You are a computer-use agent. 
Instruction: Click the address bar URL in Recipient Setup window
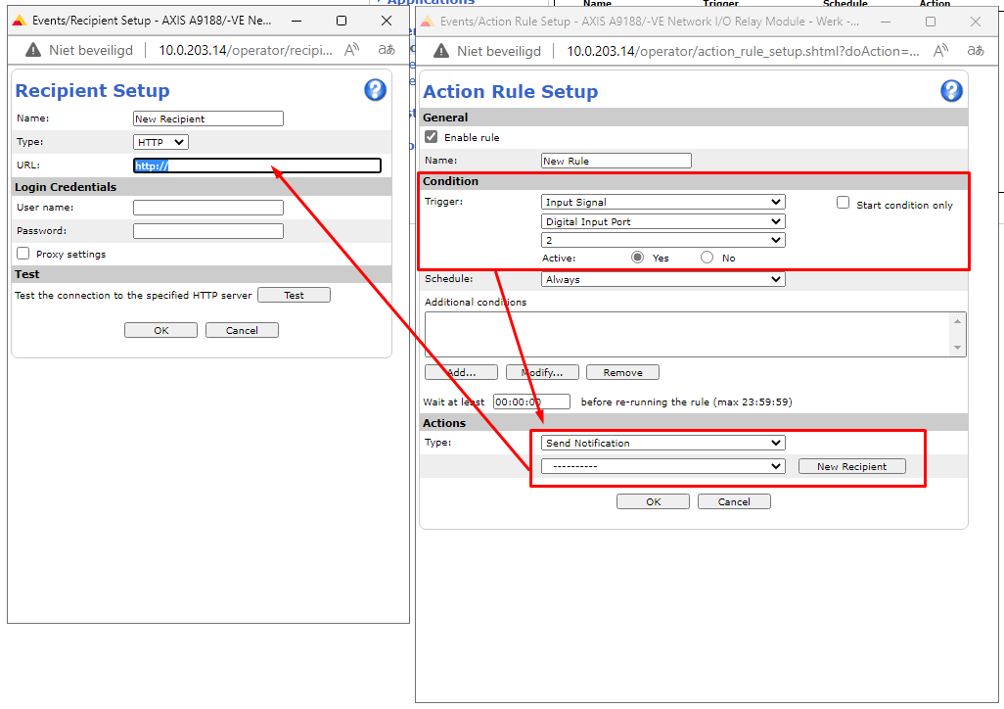coord(246,50)
